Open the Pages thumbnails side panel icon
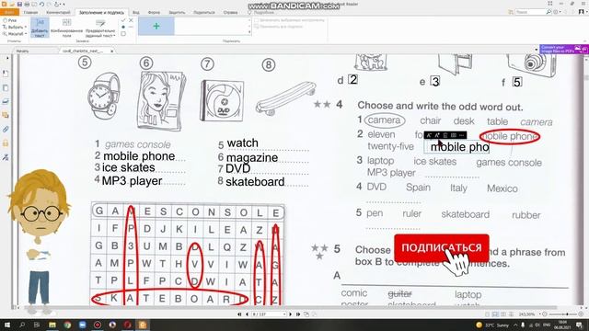 click(x=6, y=88)
